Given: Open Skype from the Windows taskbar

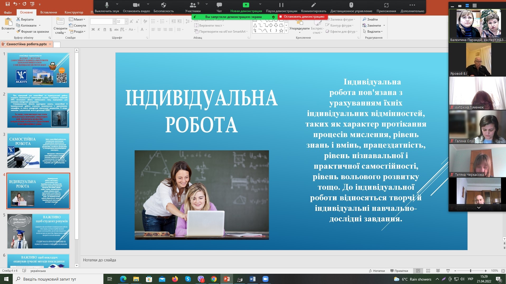Looking at the screenshot, I should [188, 279].
